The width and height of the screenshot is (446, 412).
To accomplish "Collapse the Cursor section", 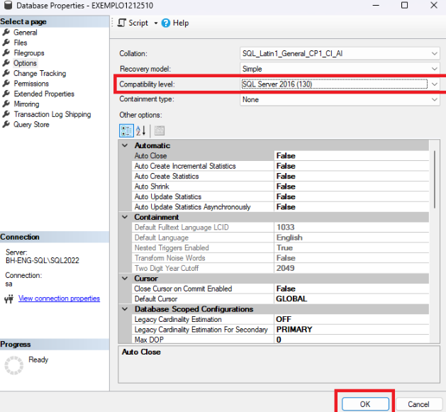I will [x=125, y=278].
